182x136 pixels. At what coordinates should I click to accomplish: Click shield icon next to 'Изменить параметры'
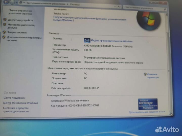tap(145, 74)
